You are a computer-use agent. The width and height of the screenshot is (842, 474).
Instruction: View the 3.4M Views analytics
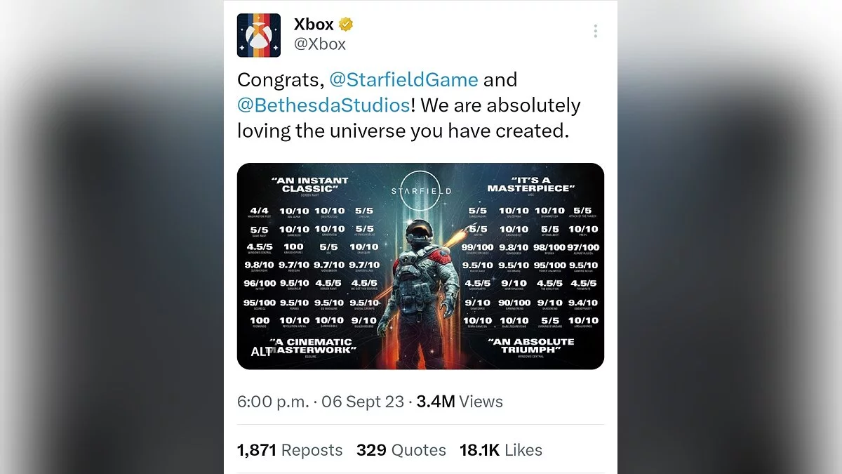(460, 402)
